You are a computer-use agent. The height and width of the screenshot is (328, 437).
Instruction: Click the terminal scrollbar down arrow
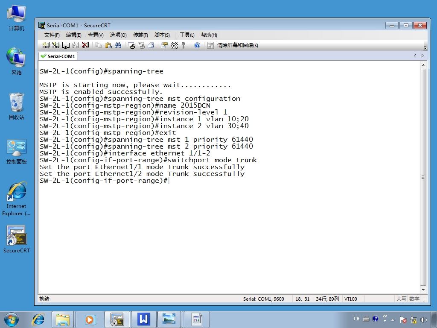point(423,290)
